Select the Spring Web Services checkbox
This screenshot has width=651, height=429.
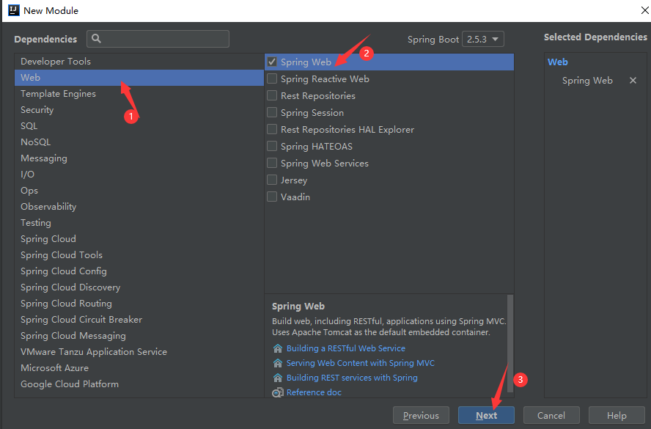pos(272,164)
